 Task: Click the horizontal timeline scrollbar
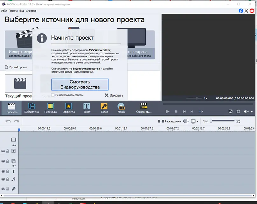coord(128,195)
